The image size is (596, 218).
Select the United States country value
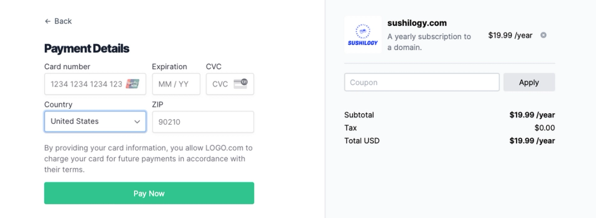74,121
